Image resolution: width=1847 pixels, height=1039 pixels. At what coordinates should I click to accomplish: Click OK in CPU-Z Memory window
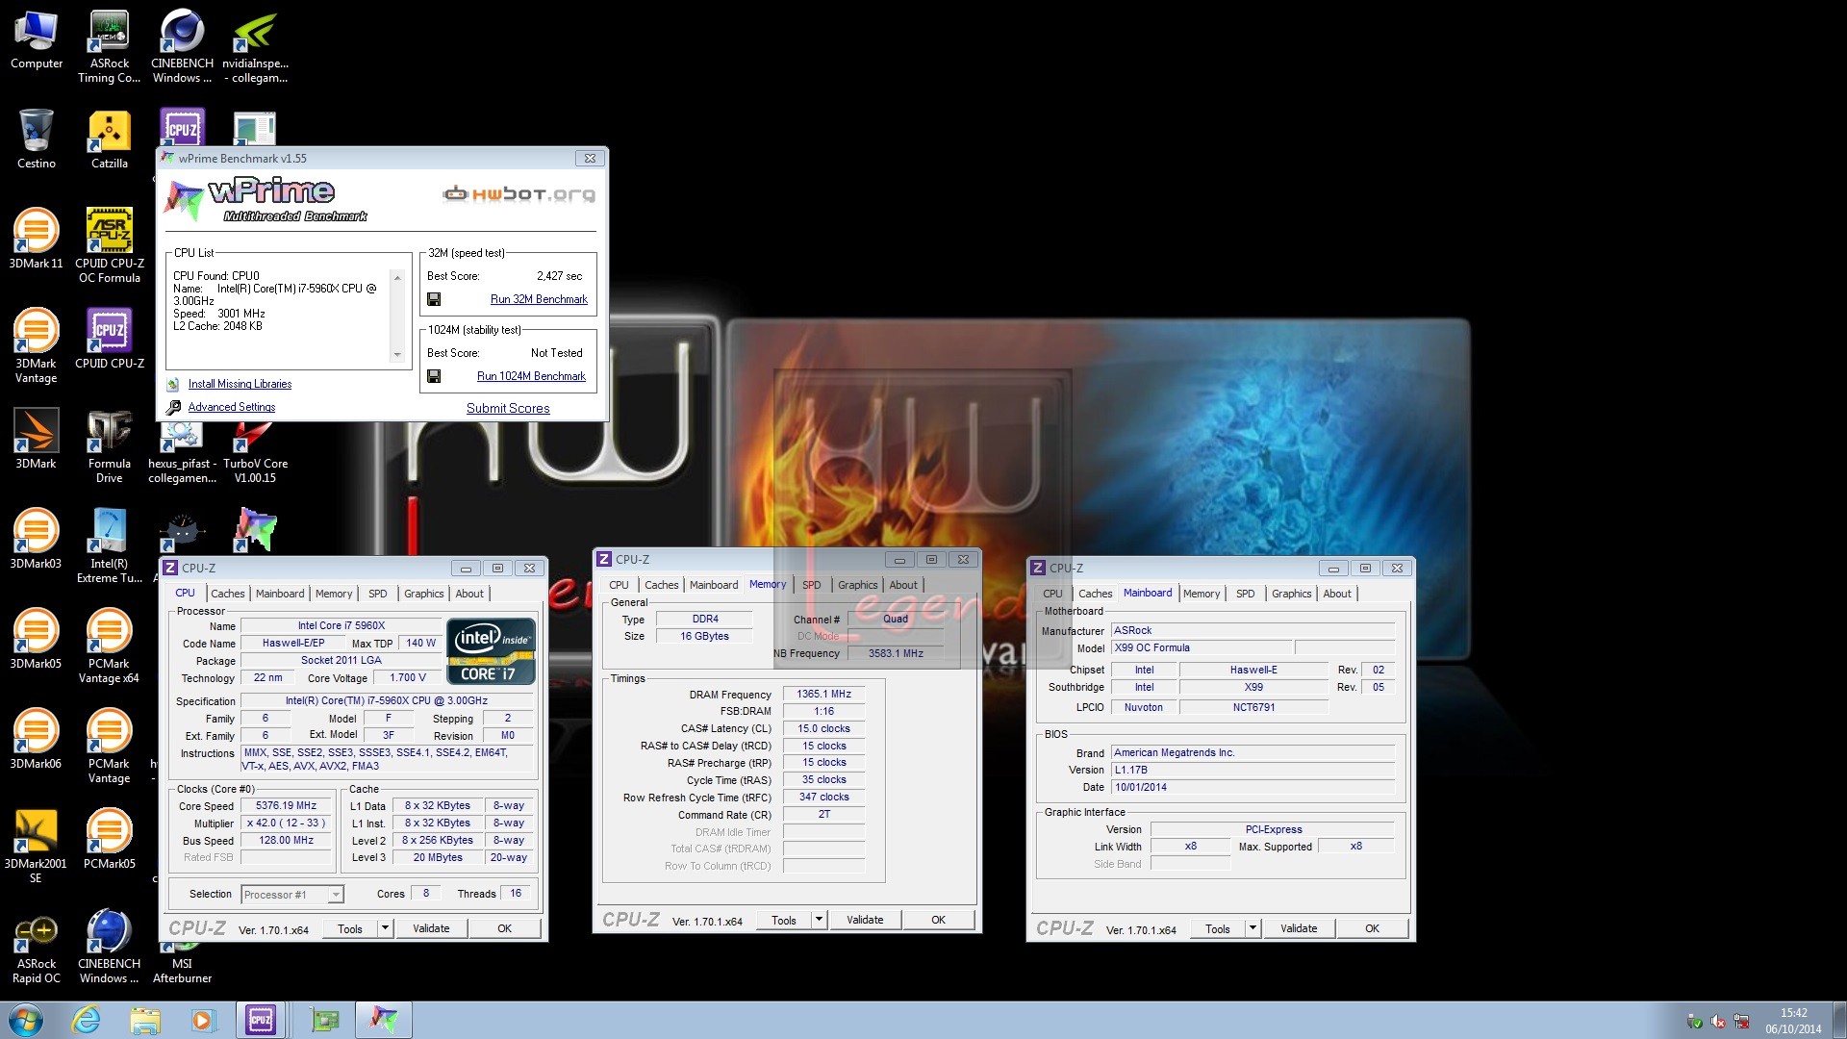click(938, 920)
